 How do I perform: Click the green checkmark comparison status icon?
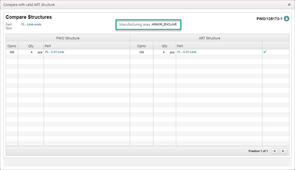pos(264,52)
